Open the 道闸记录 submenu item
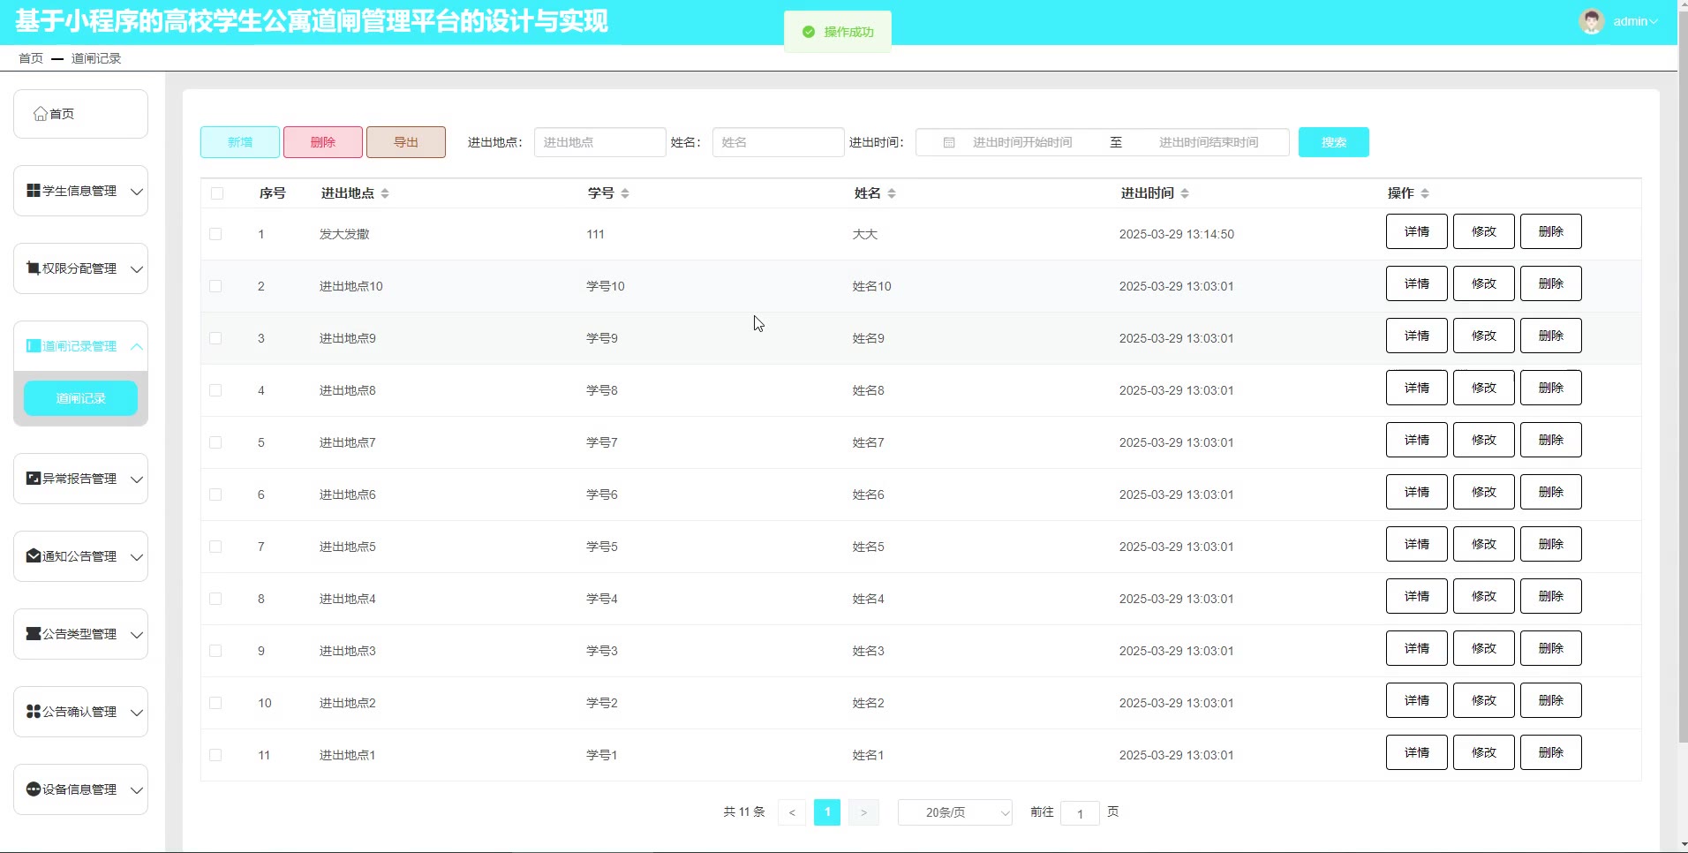Viewport: 1688px width, 853px height. [x=80, y=398]
